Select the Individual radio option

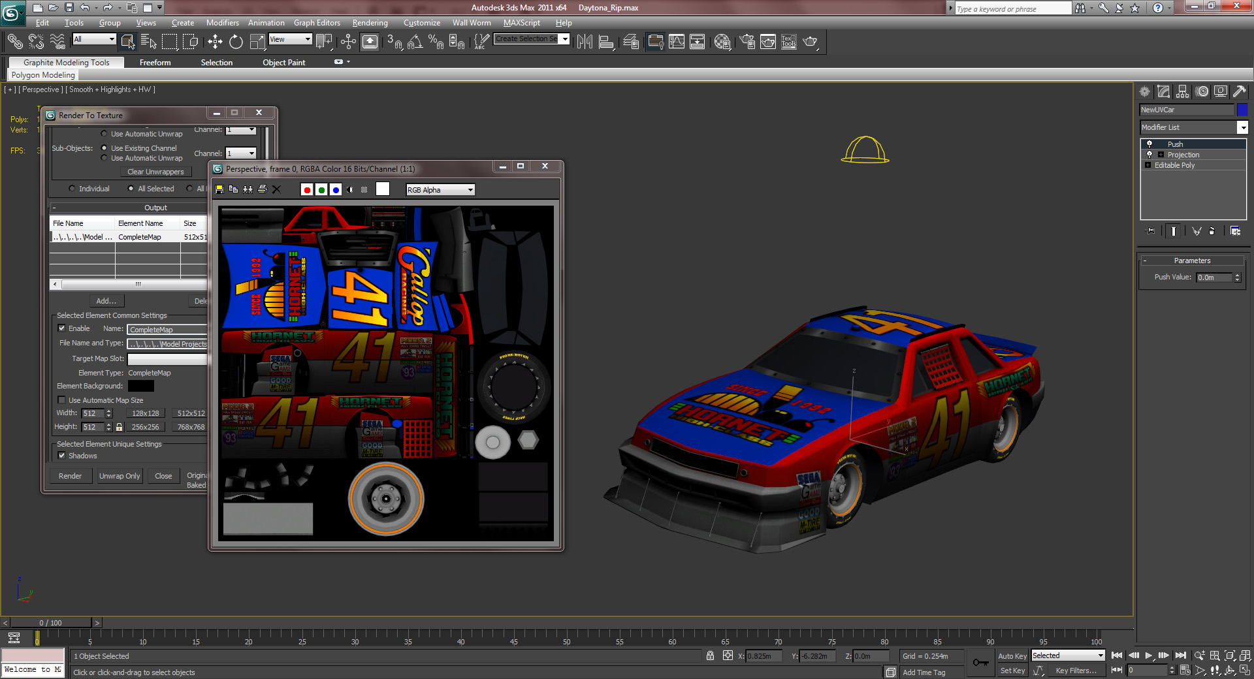pyautogui.click(x=72, y=189)
